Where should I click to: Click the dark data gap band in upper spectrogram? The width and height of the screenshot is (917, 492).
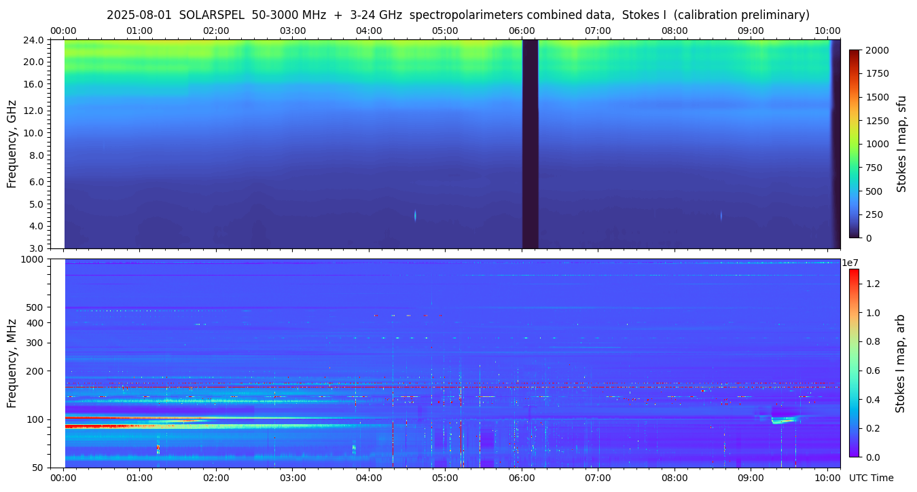click(530, 144)
